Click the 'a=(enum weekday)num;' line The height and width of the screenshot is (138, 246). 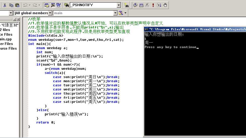[x=66, y=68]
